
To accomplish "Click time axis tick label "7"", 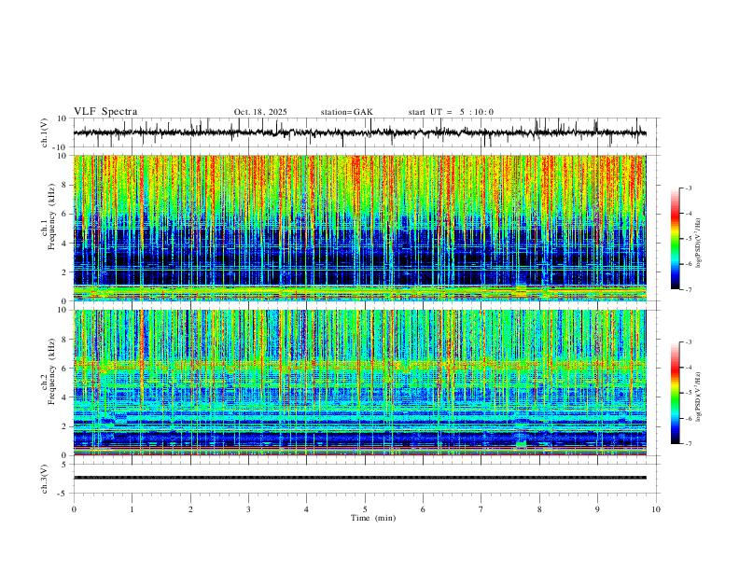I will [481, 509].
